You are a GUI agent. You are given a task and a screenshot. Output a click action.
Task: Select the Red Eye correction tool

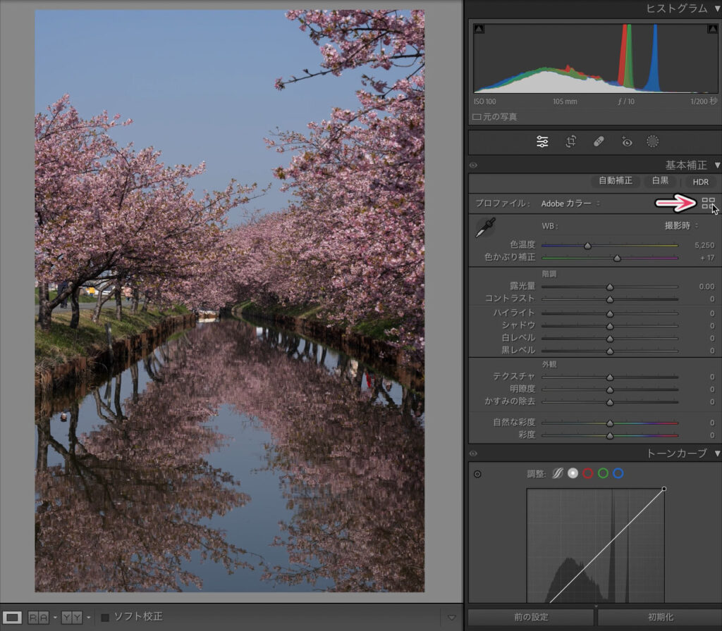[626, 142]
